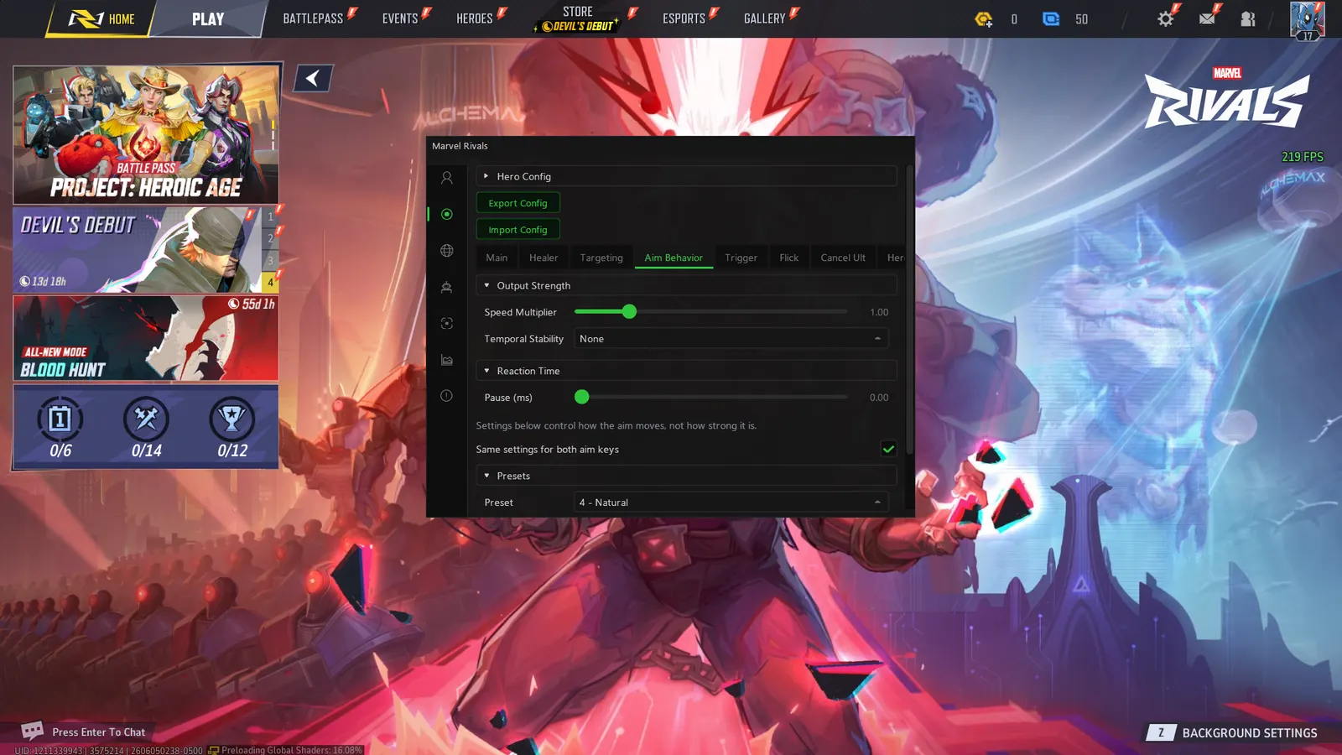Open the ESPORTS menu
1342x755 pixels.
click(x=684, y=18)
